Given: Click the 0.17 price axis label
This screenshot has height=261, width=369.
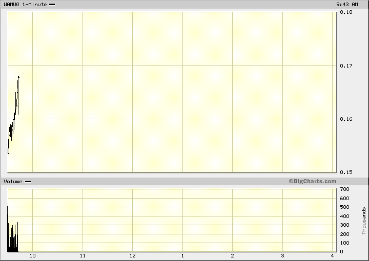Looking at the screenshot, I should (x=346, y=66).
